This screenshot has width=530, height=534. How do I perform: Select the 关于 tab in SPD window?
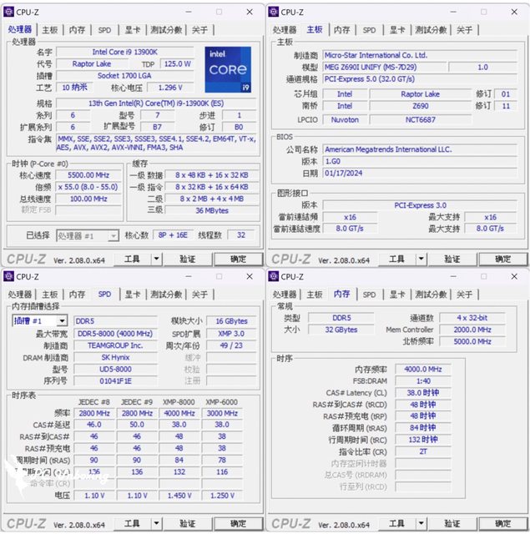click(199, 294)
